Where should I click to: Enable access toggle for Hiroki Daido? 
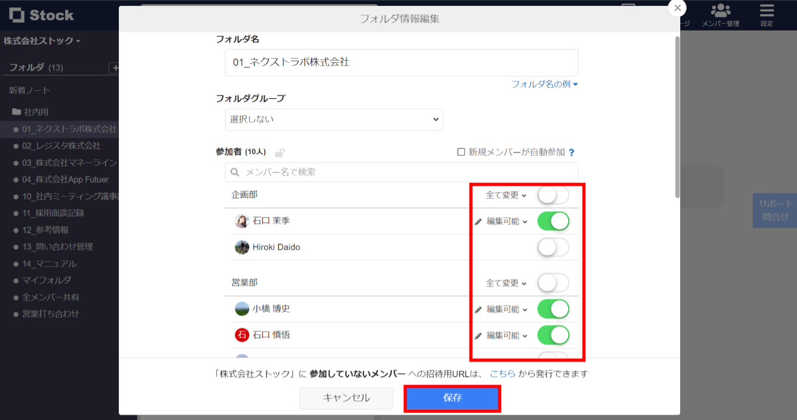pos(552,247)
